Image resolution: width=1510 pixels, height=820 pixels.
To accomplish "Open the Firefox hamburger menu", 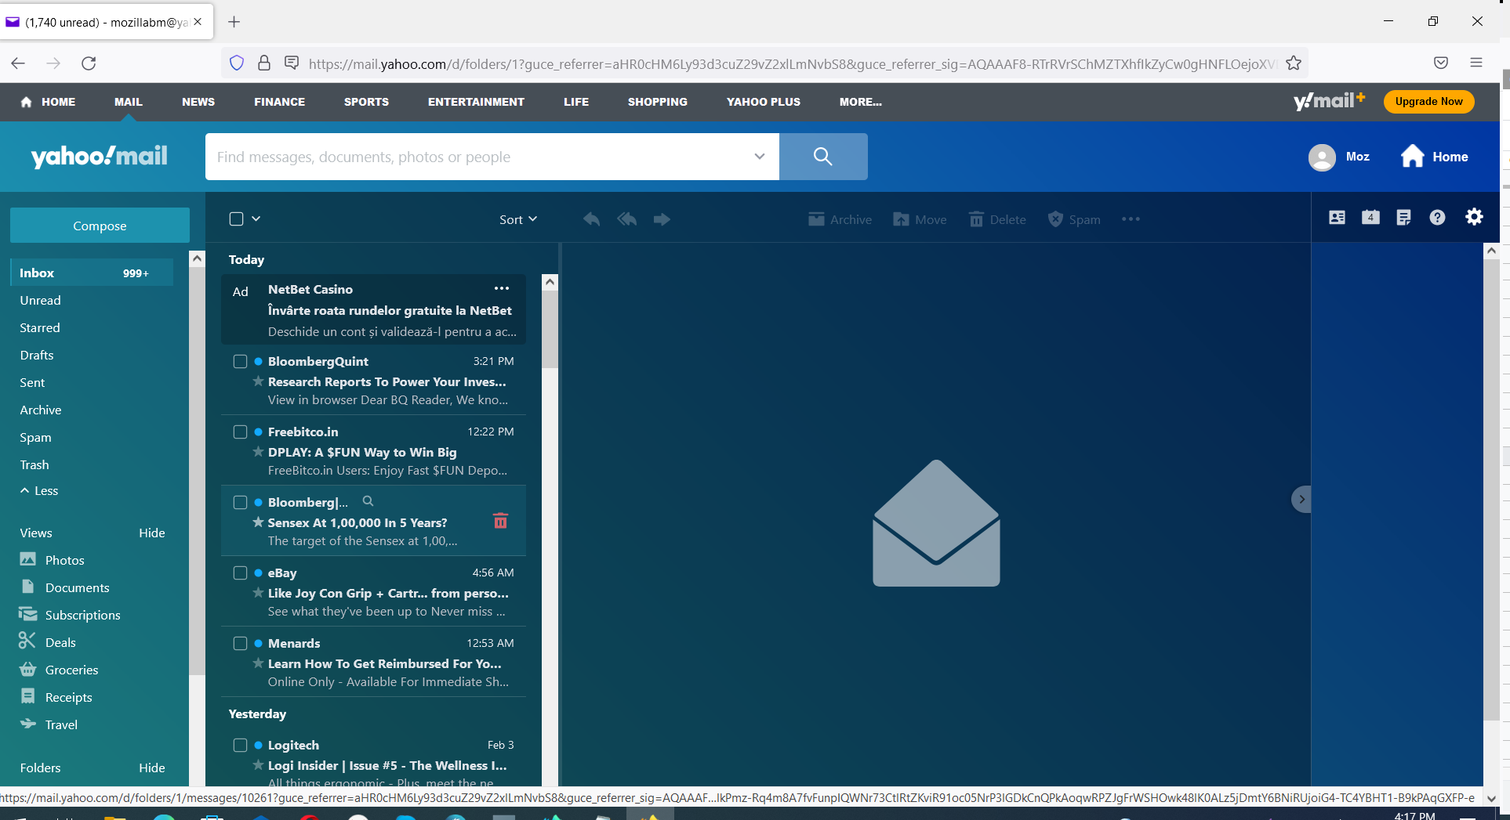I will [1476, 63].
